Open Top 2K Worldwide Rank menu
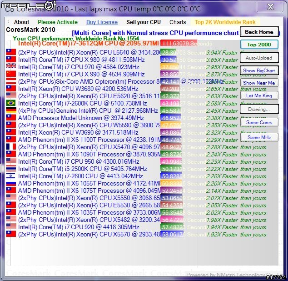The width and height of the screenshot is (288, 281). [x=225, y=22]
